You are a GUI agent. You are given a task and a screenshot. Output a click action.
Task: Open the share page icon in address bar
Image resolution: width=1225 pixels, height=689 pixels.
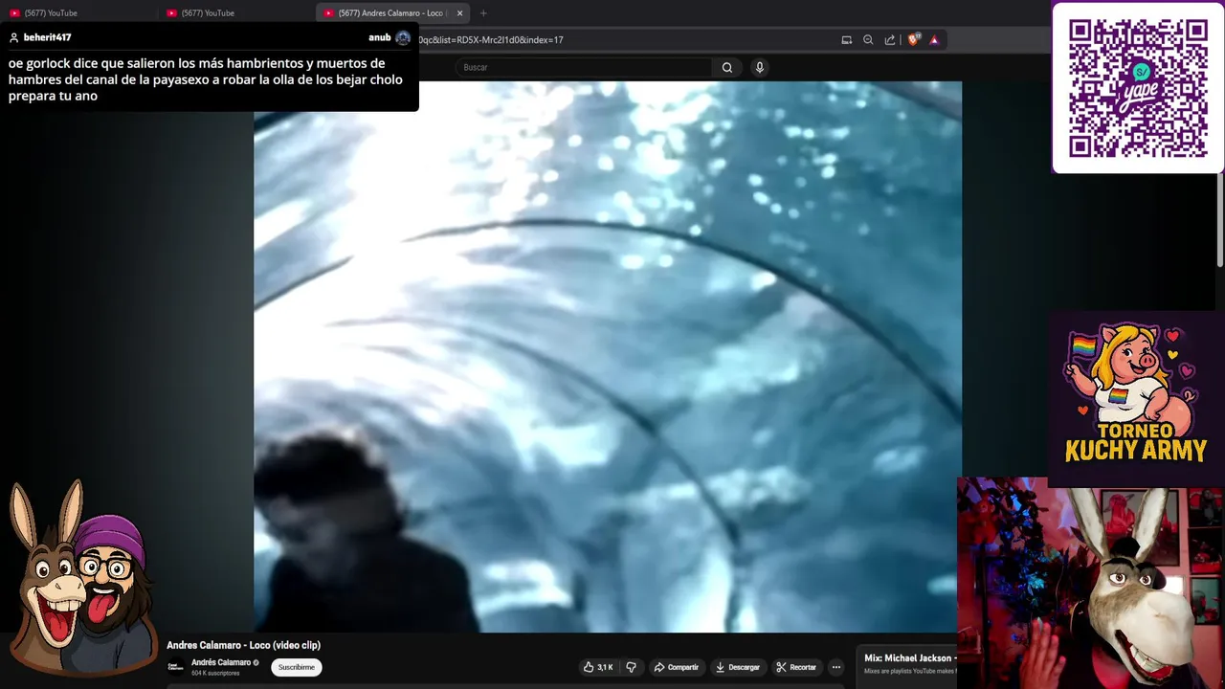coord(890,40)
